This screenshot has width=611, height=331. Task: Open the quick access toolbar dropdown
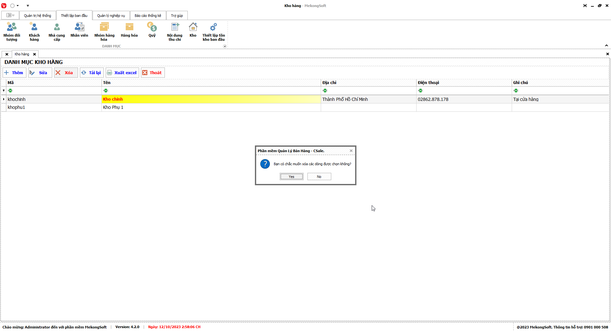click(x=28, y=6)
